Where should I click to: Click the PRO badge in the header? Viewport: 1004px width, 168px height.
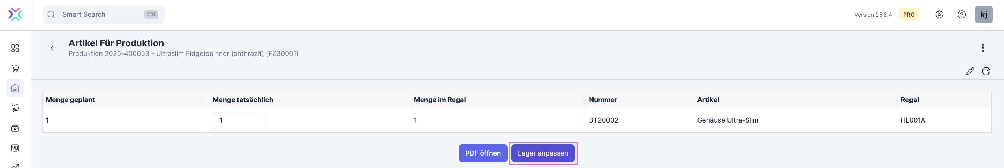(x=908, y=14)
